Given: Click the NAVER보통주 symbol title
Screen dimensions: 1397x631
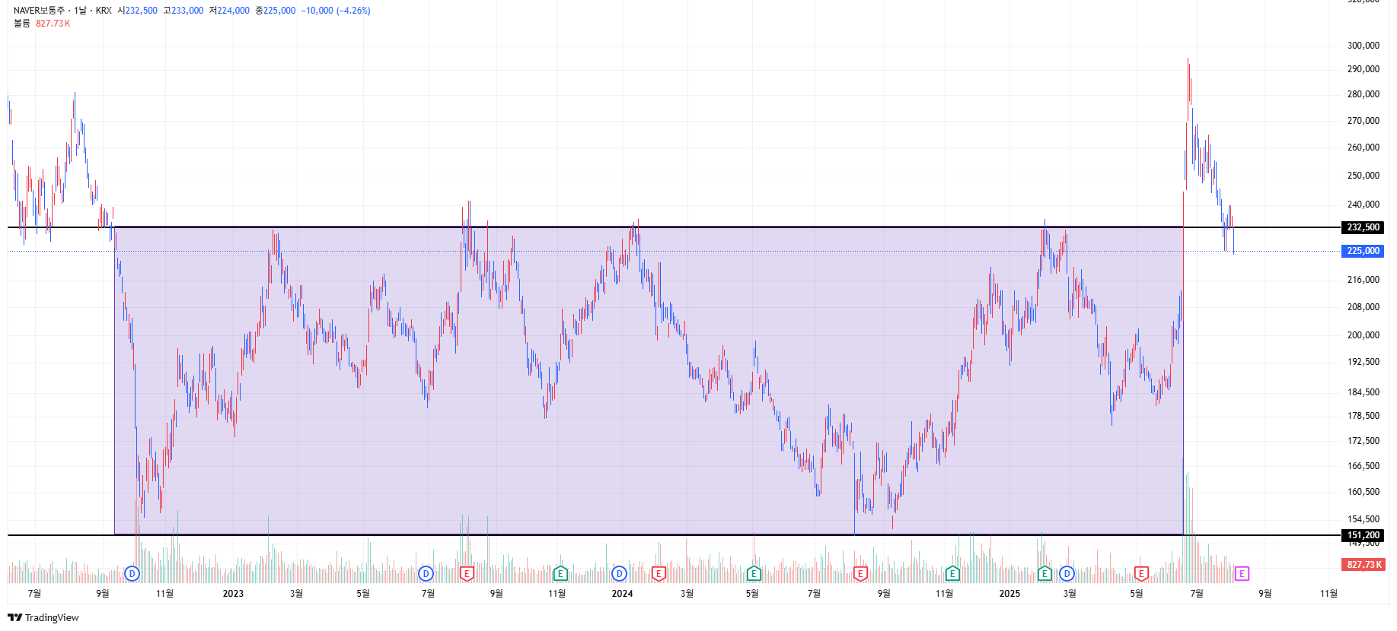Looking at the screenshot, I should coord(39,11).
